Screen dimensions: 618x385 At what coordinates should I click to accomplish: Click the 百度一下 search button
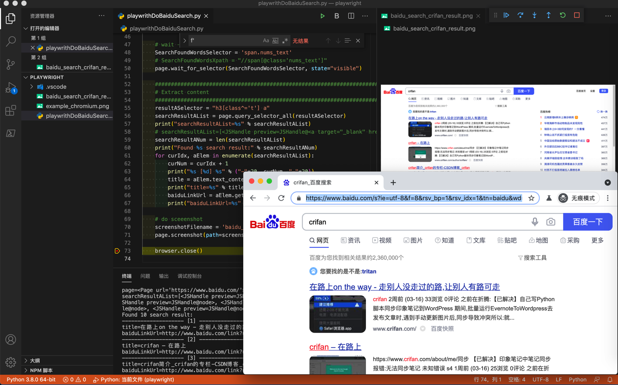click(588, 222)
